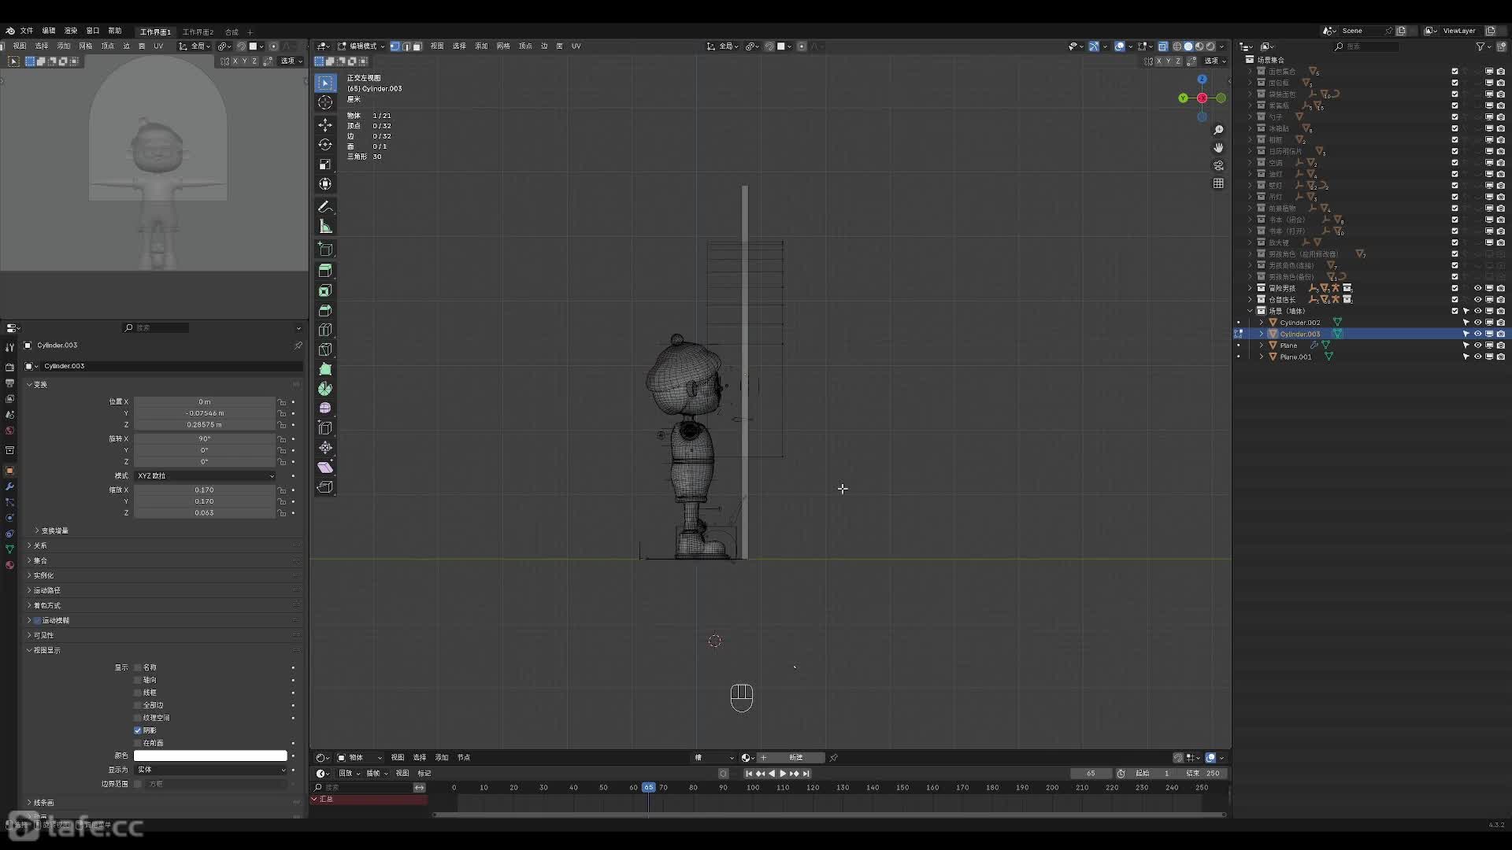Click the white 颜色 color swatch
The width and height of the screenshot is (1512, 850).
tap(209, 756)
